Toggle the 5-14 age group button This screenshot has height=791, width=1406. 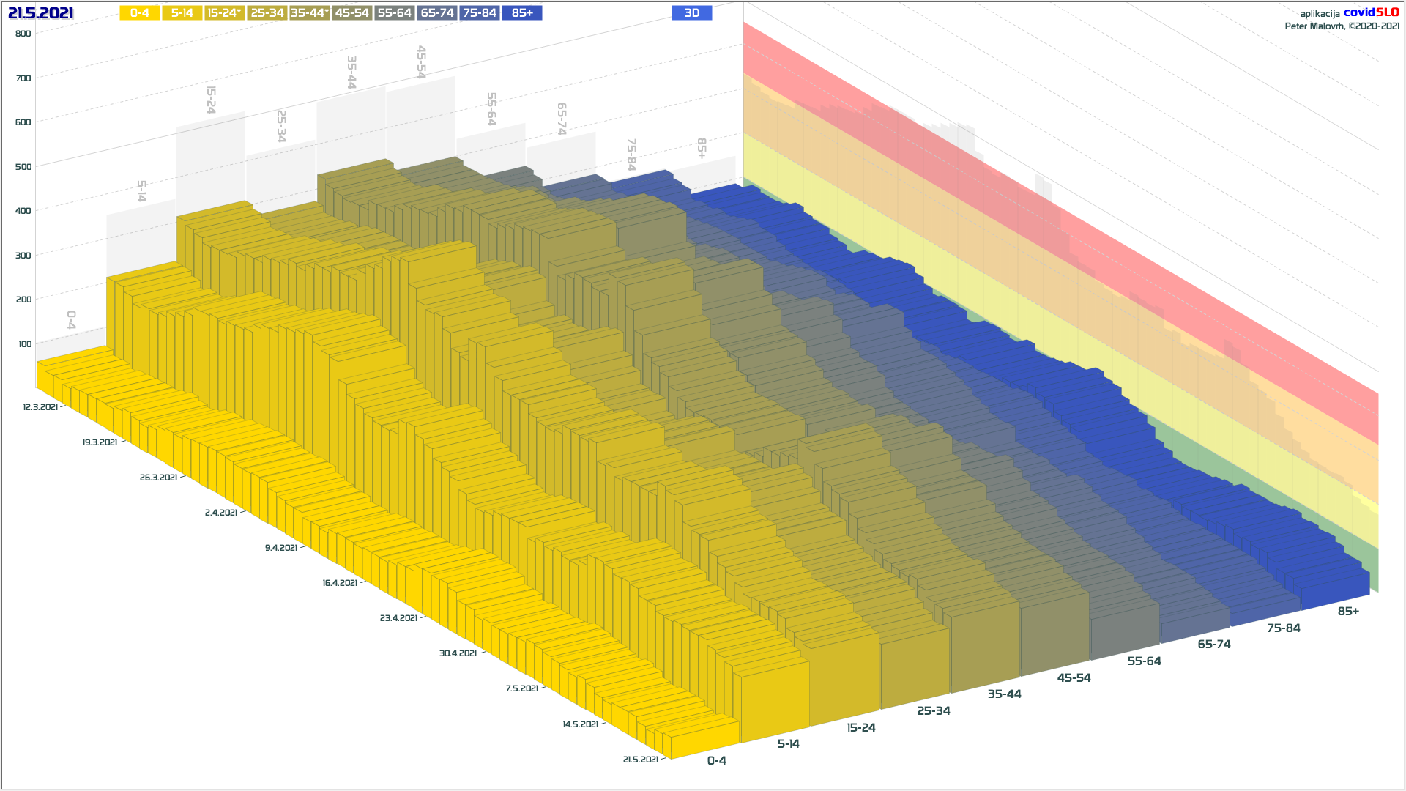182,13
